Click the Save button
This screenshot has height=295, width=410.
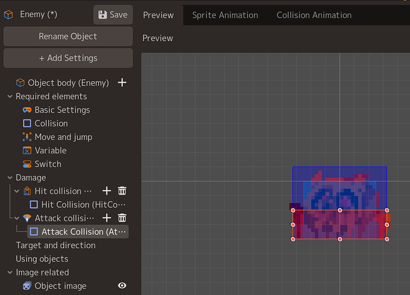[113, 15]
